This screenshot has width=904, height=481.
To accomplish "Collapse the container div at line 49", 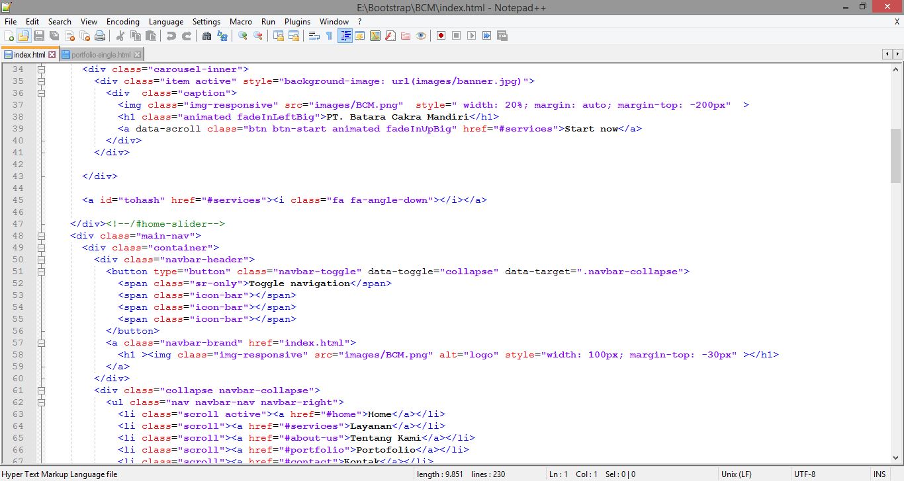I will (x=41, y=248).
